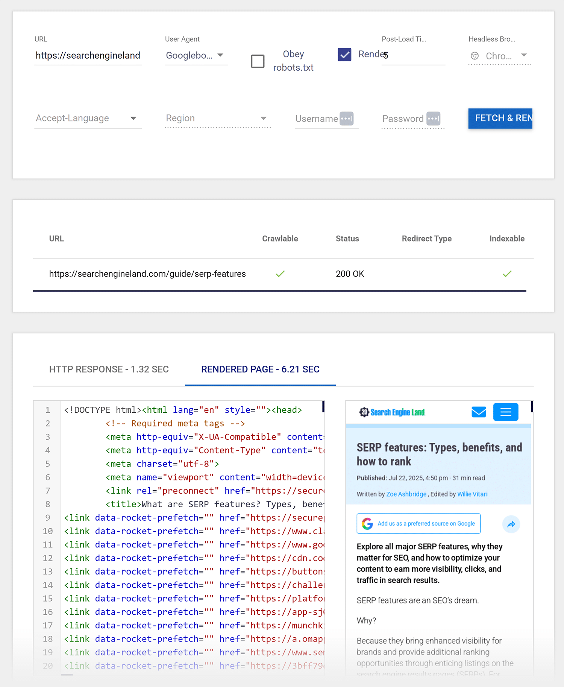Click the green Crawlable checkmark
Screen dimensions: 564x687
(280, 274)
